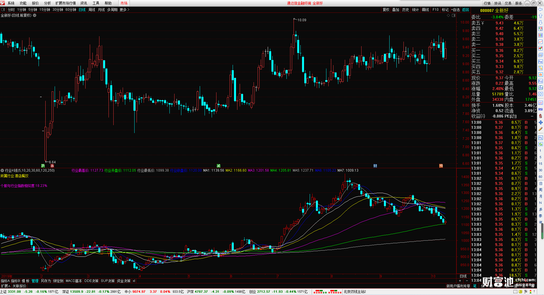
Task: Open the intraday trend line chart icon
Action: pos(541,42)
